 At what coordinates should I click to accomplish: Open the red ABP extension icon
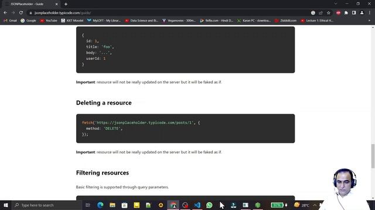pos(338,13)
